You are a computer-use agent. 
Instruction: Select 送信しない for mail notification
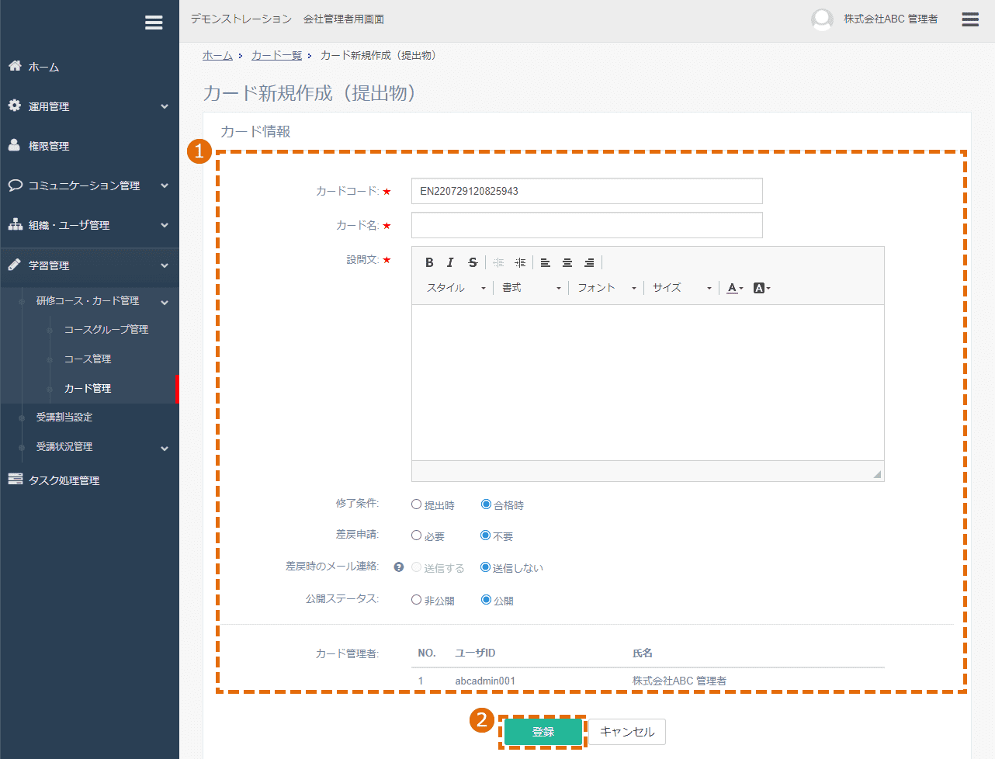[x=486, y=567]
